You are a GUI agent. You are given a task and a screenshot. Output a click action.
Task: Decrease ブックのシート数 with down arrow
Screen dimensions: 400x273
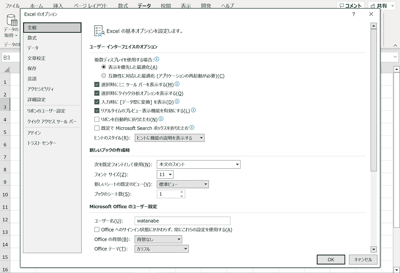coord(182,196)
